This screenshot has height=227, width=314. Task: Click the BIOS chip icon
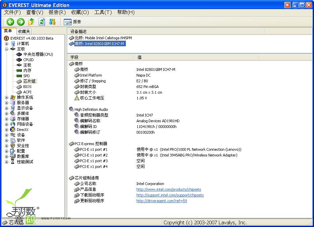19,87
